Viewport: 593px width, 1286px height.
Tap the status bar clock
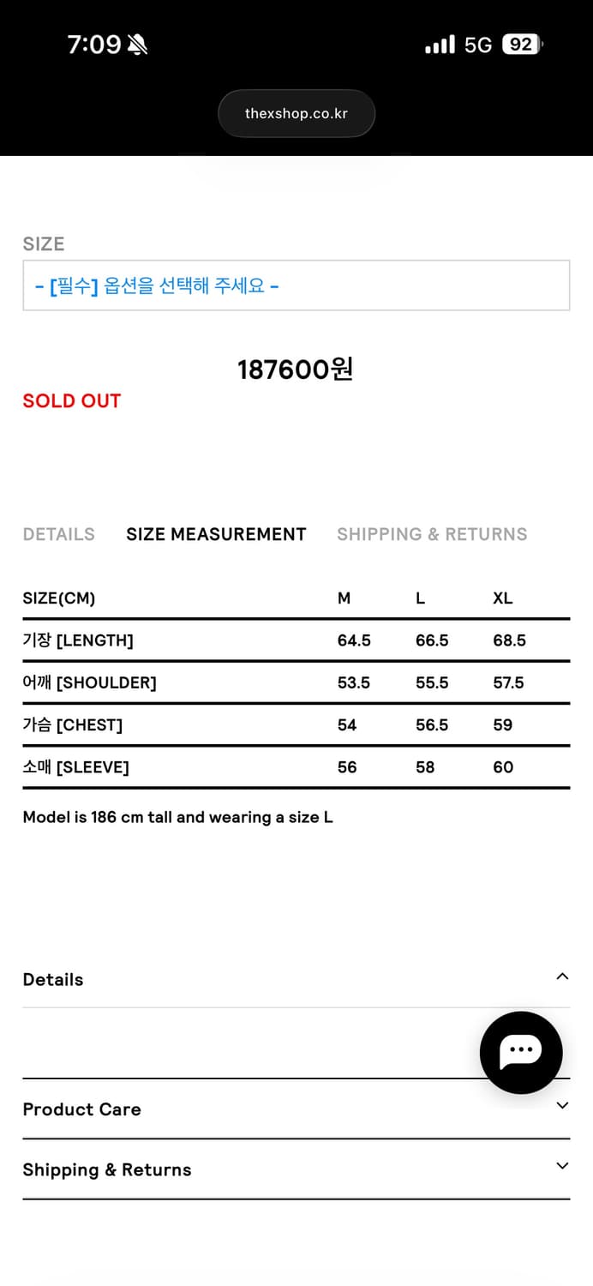coord(94,45)
